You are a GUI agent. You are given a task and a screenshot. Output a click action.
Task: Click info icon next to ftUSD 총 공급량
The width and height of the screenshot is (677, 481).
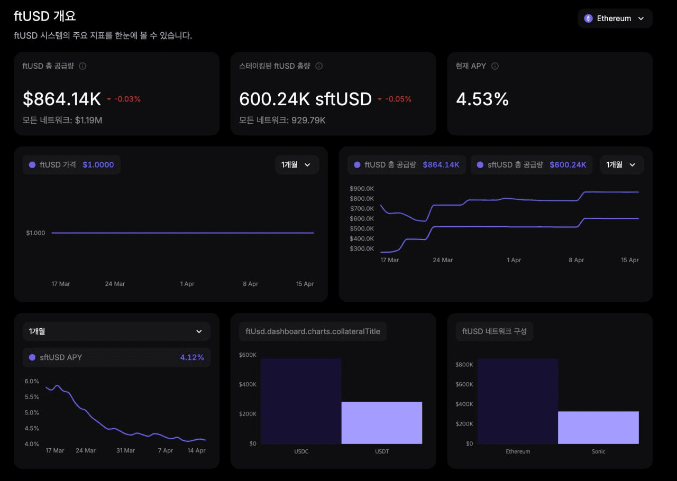[83, 66]
